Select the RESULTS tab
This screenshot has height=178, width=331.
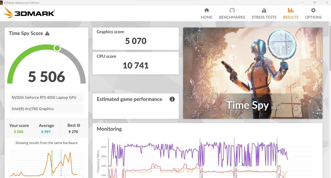pyautogui.click(x=291, y=14)
